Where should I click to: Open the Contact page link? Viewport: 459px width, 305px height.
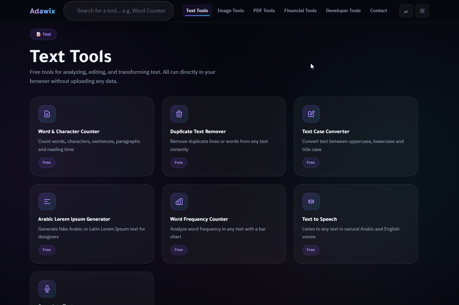379,10
